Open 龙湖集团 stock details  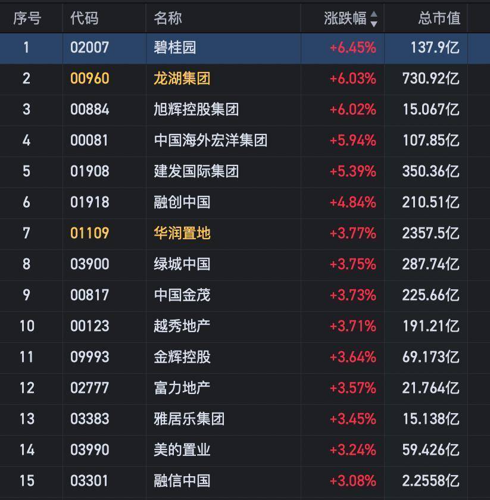click(x=182, y=79)
